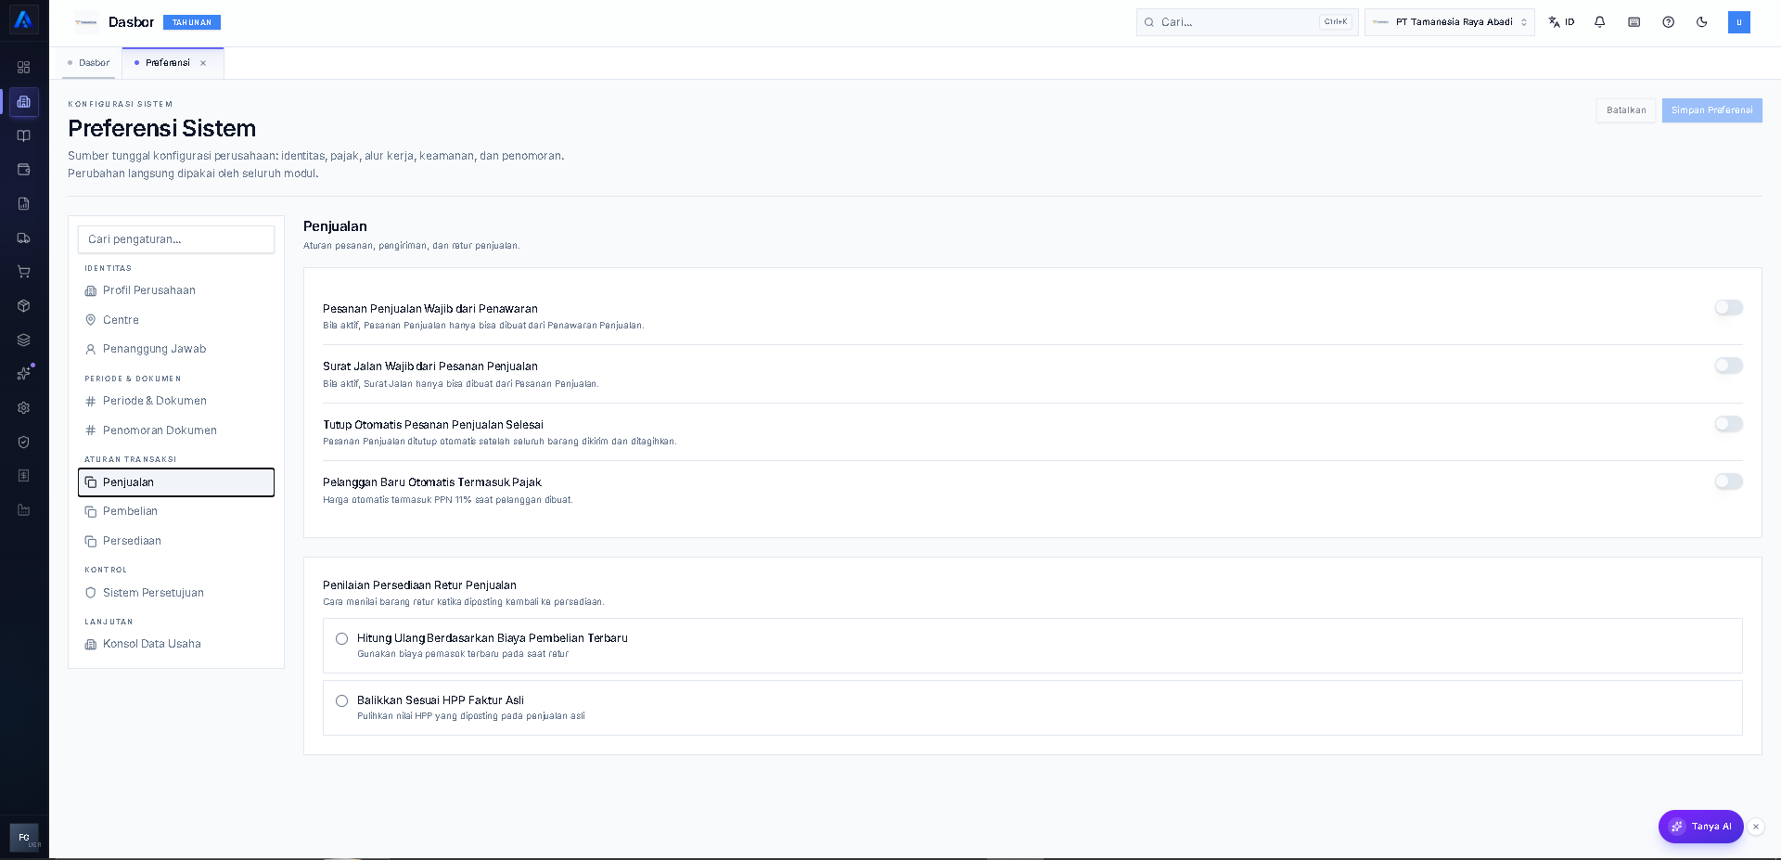Screen dimensions: 1781x860
Task: Open Persediaan transaction rules
Action: click(176, 541)
